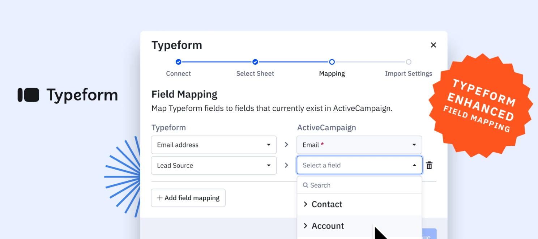This screenshot has height=239, width=538.
Task: Click the active Mapping step circle
Action: point(332,62)
